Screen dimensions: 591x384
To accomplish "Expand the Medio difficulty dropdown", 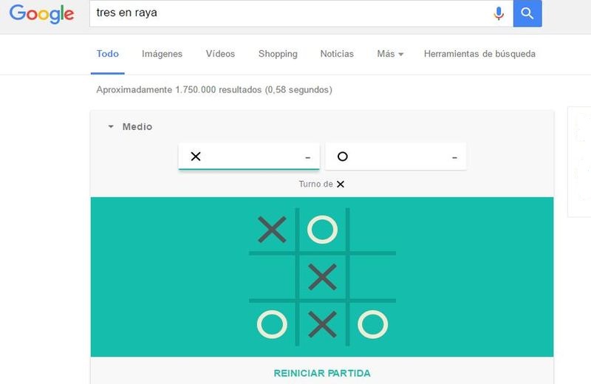I will tap(130, 126).
